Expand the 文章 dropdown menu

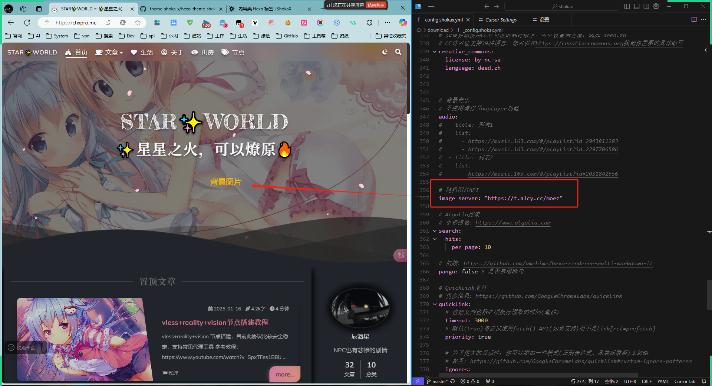click(109, 52)
